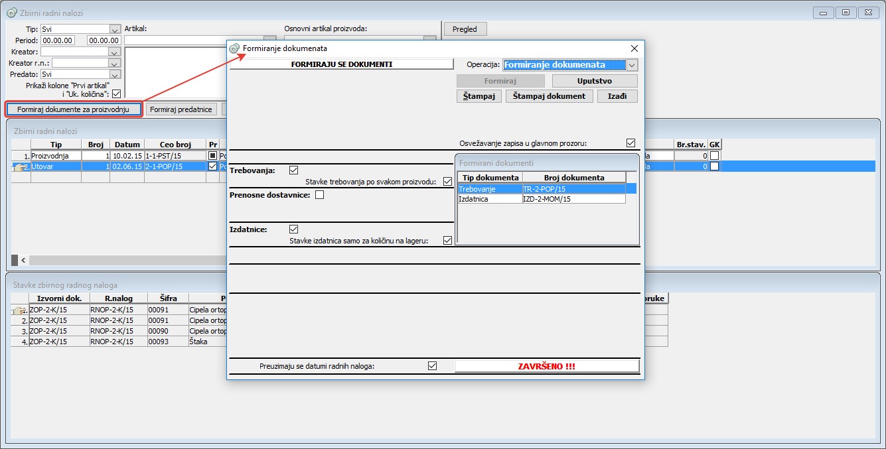Click the Broj dokumenta column header

pyautogui.click(x=574, y=178)
